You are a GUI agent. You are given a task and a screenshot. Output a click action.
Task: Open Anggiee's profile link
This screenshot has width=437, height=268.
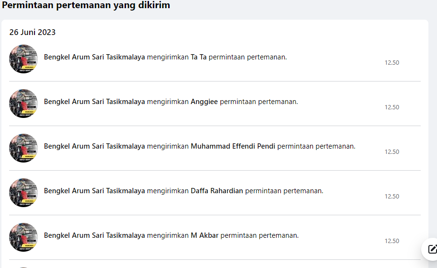click(204, 102)
